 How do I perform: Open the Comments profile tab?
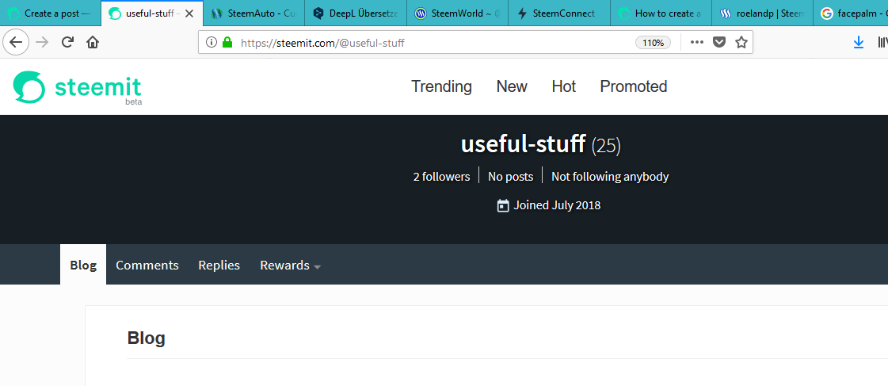tap(147, 266)
